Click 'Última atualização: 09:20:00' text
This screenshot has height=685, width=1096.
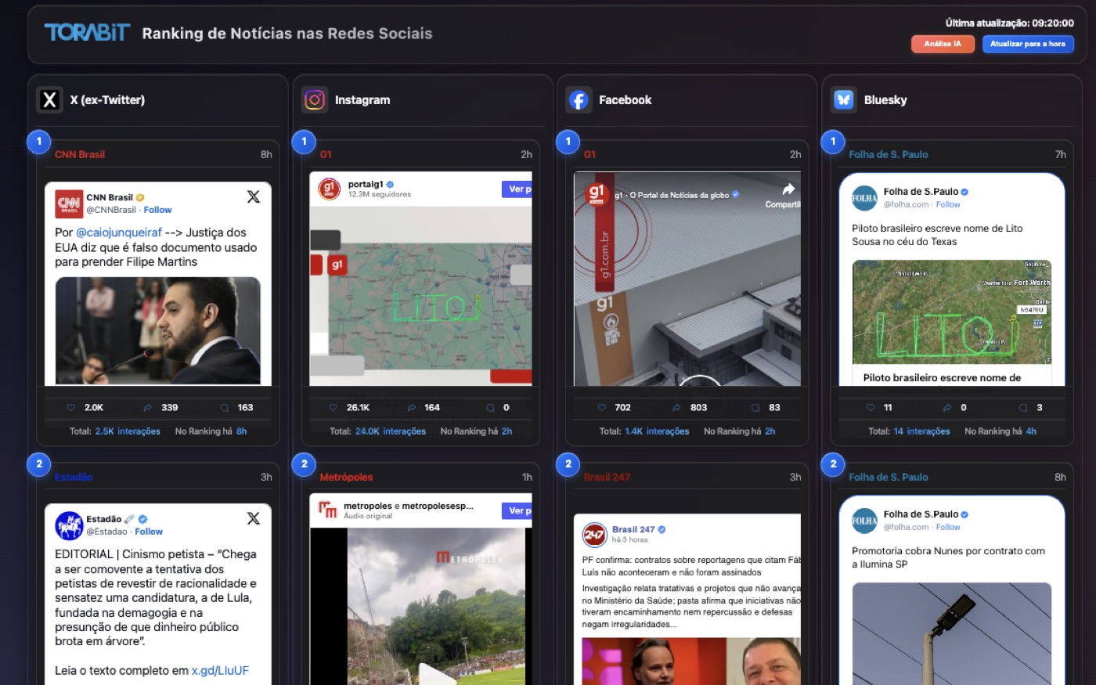[x=1009, y=23]
